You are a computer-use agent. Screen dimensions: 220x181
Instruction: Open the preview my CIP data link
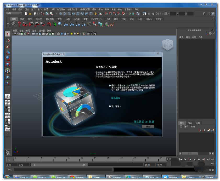[144, 122]
